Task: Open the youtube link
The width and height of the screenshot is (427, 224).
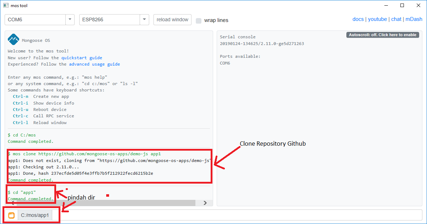Action: (377, 19)
